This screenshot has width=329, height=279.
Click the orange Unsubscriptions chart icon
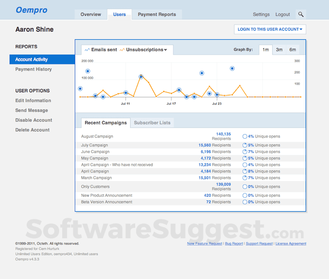click(122, 50)
